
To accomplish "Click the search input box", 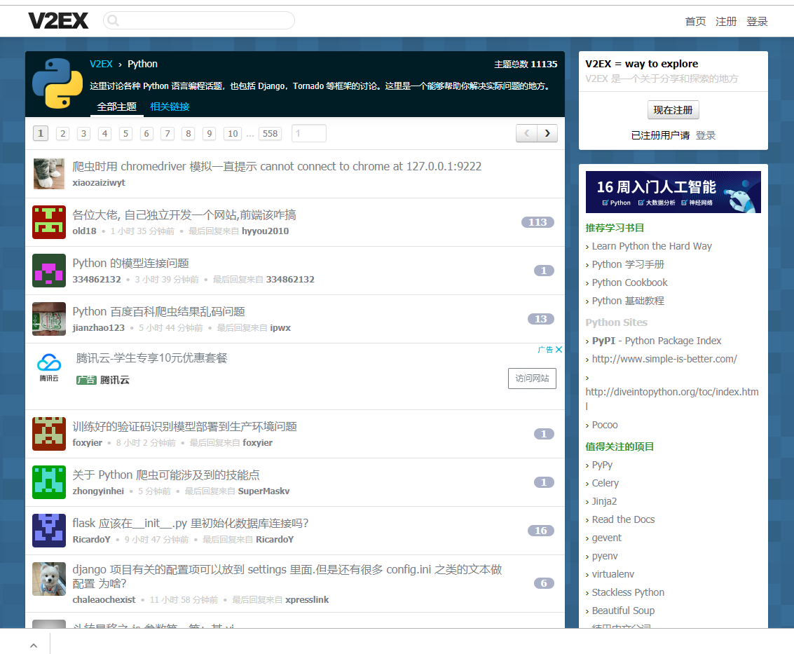I will pyautogui.click(x=199, y=20).
